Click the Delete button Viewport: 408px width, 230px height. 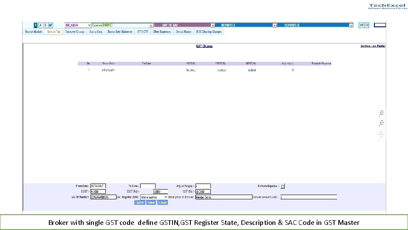151,203
